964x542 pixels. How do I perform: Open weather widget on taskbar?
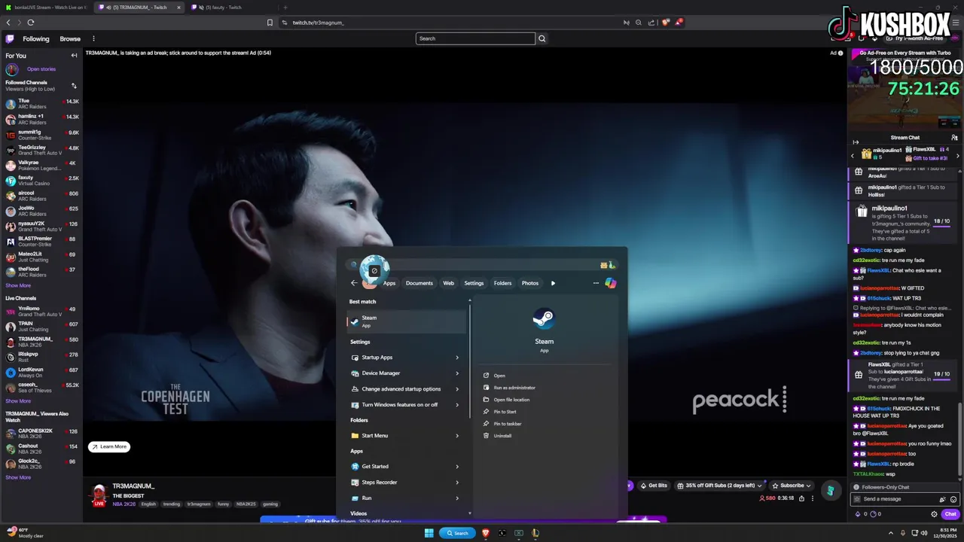[x=25, y=533]
